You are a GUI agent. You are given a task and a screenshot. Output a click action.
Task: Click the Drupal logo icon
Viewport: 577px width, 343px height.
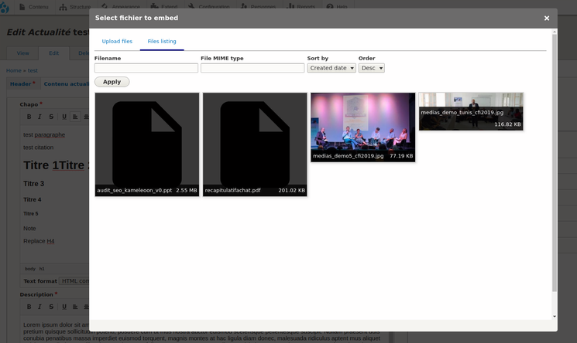point(5,8)
